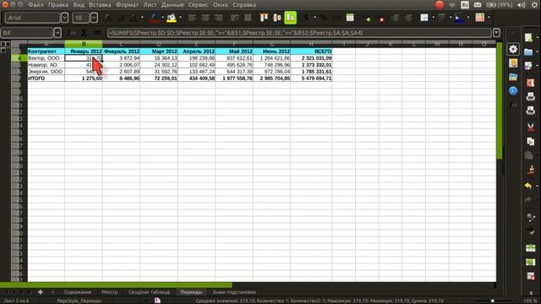Click the Sum sigma icon
Viewport: 541px width, 304px height.
pyautogui.click(x=84, y=33)
